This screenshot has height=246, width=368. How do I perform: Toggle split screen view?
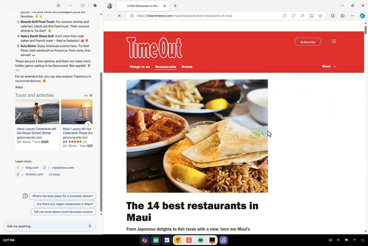click(342, 16)
